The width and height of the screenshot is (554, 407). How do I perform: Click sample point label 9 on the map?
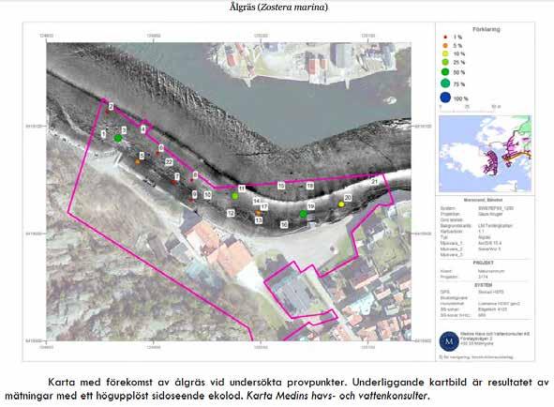194,194
